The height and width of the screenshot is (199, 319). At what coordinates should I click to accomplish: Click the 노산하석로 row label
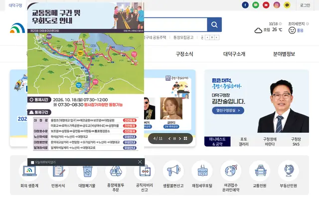[x=41, y=137]
